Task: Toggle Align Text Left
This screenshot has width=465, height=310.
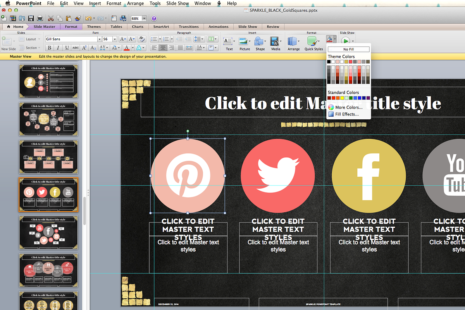Action: (154, 48)
